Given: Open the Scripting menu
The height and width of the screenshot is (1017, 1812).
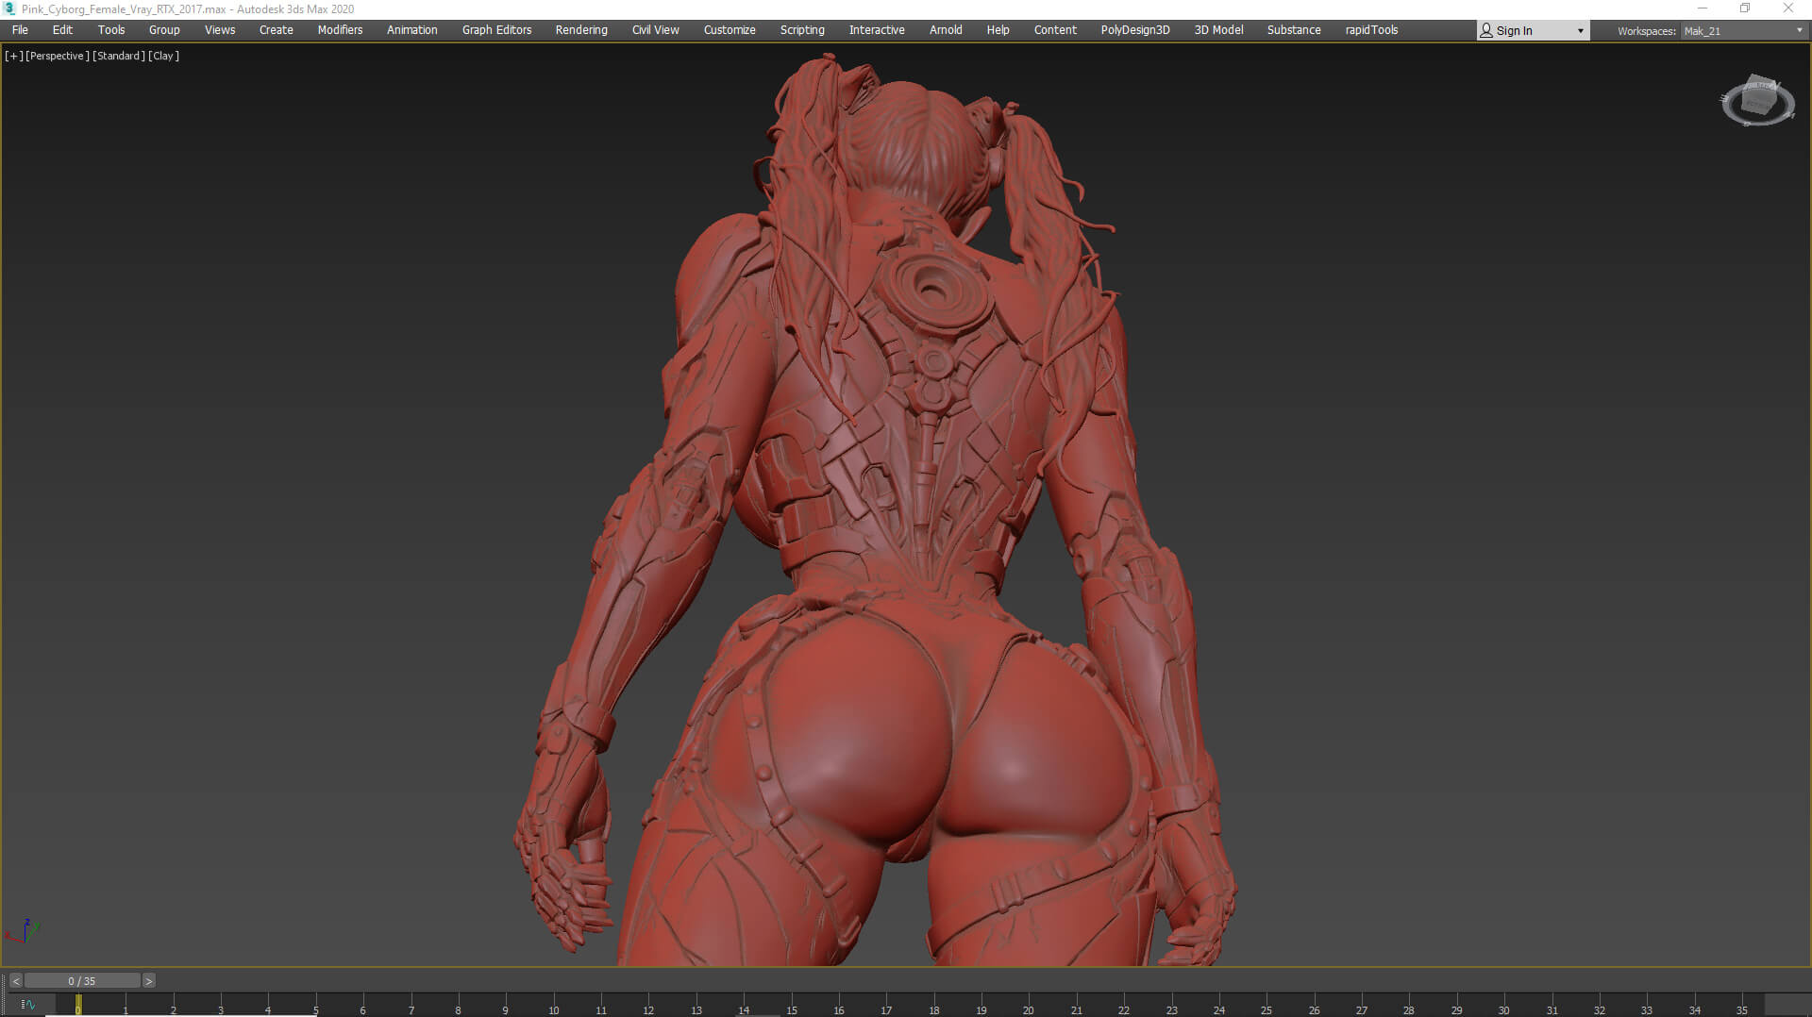Looking at the screenshot, I should coord(802,30).
